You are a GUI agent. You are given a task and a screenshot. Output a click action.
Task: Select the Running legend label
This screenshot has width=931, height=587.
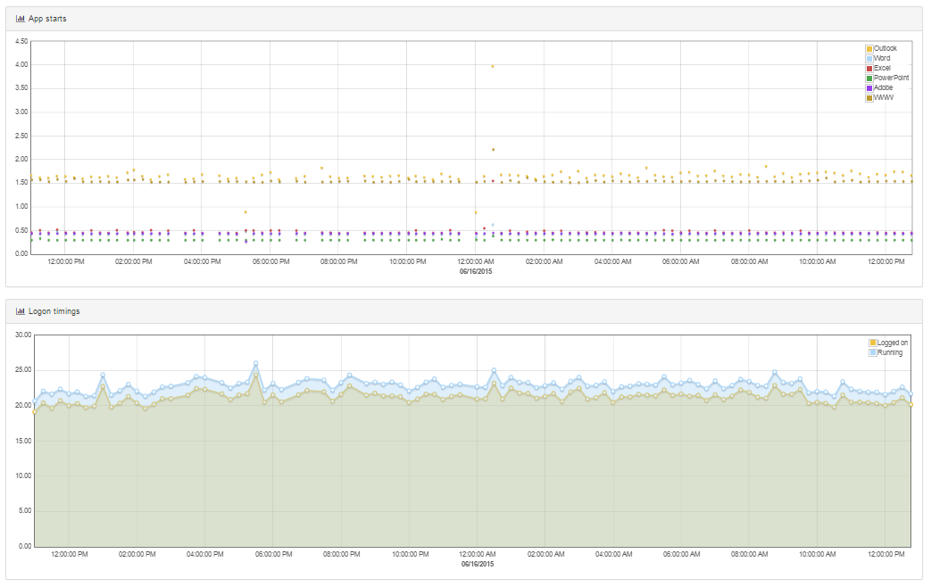coord(890,352)
